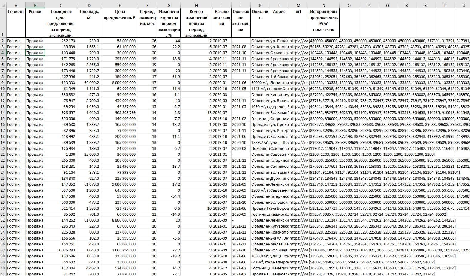Select row 37 header number
470x276 pixels.
(x=3, y=250)
